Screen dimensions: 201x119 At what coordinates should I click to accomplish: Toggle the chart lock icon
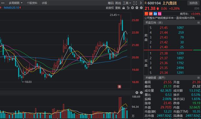123,8
